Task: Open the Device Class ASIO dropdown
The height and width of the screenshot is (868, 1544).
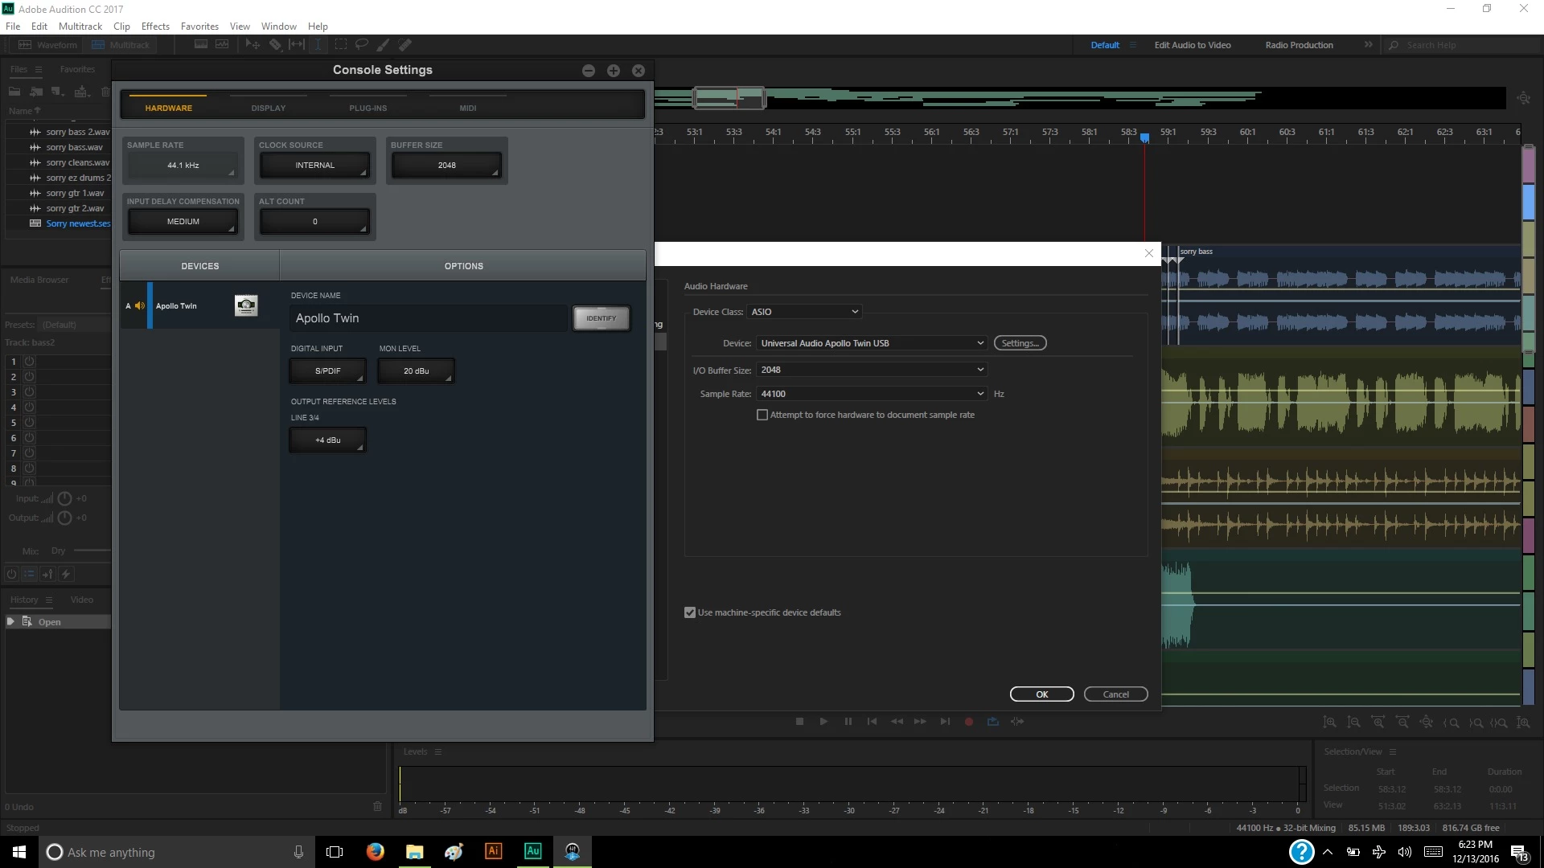Action: pyautogui.click(x=804, y=312)
